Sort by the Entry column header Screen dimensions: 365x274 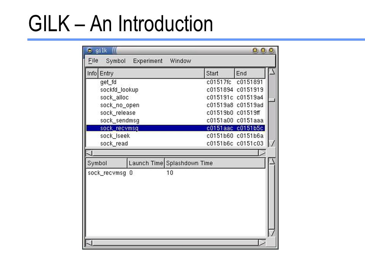(151, 73)
